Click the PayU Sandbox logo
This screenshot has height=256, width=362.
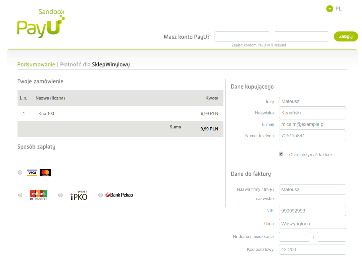[41, 23]
